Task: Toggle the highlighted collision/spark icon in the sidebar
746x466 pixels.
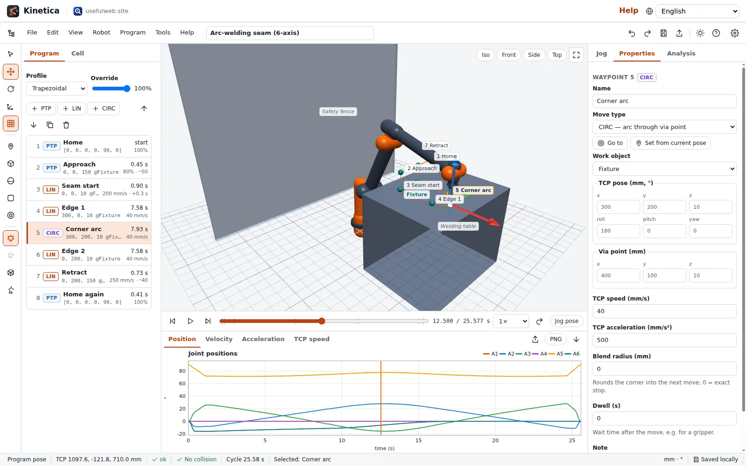Action: [11, 238]
